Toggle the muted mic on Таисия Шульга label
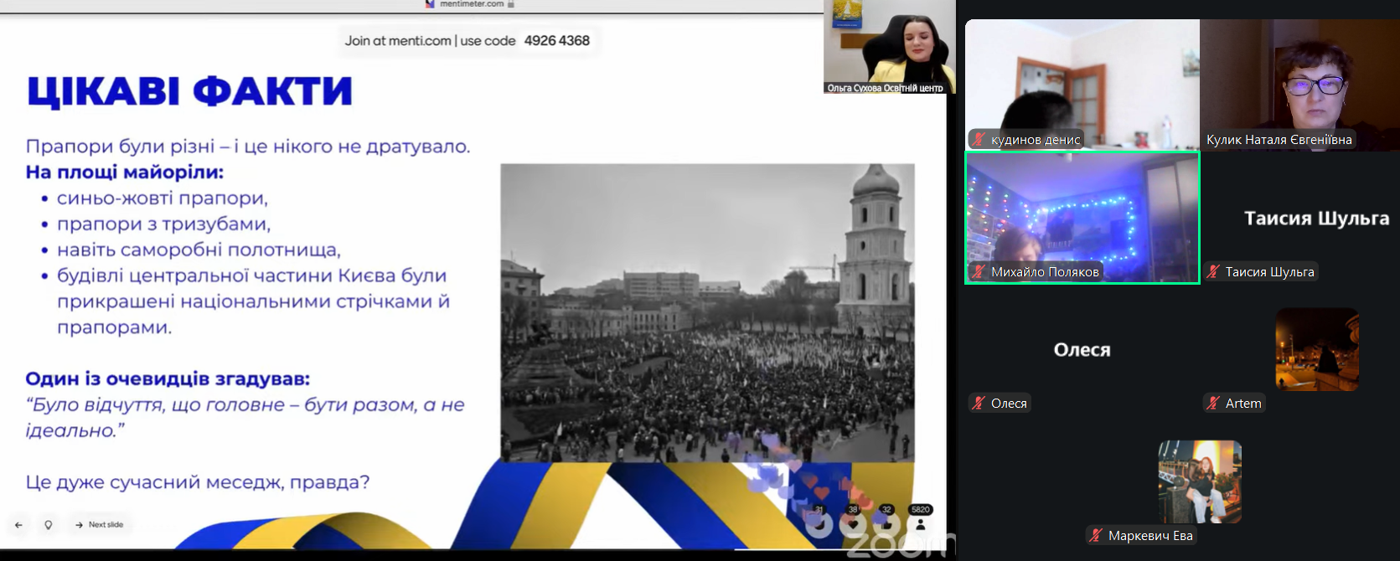The height and width of the screenshot is (561, 1400). click(1213, 272)
